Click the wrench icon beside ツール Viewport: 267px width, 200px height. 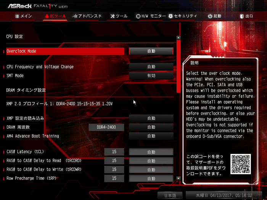pos(113,16)
